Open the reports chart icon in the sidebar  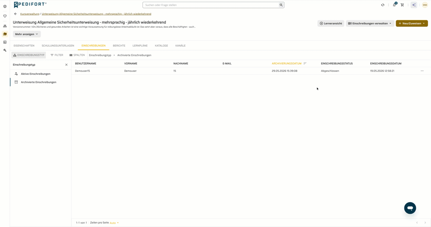[5, 42]
